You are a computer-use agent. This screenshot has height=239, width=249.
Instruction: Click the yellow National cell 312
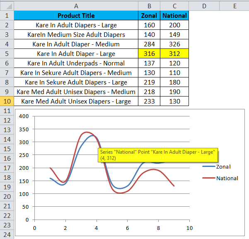tap(174, 54)
